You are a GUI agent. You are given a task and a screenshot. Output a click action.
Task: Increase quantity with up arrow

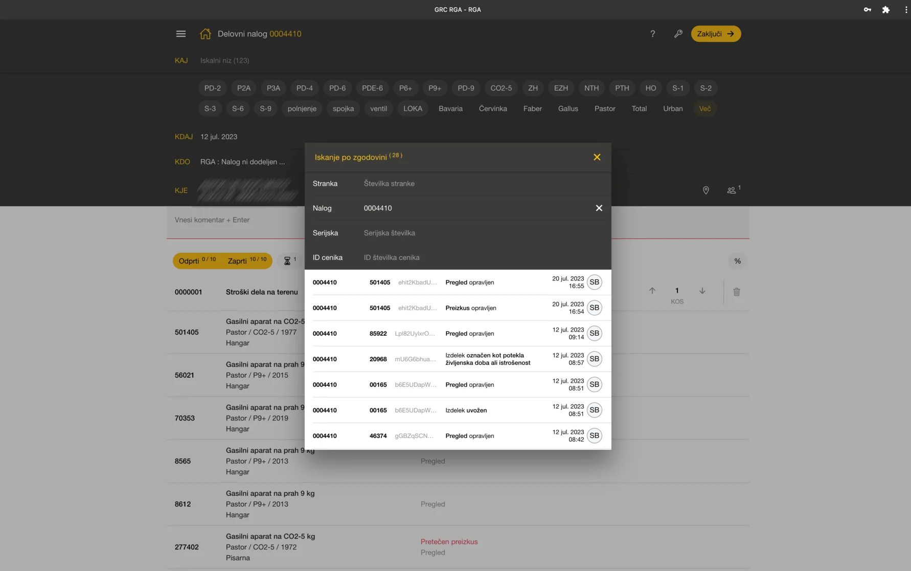tap(652, 291)
